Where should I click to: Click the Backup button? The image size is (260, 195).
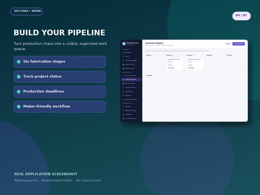coord(228,44)
